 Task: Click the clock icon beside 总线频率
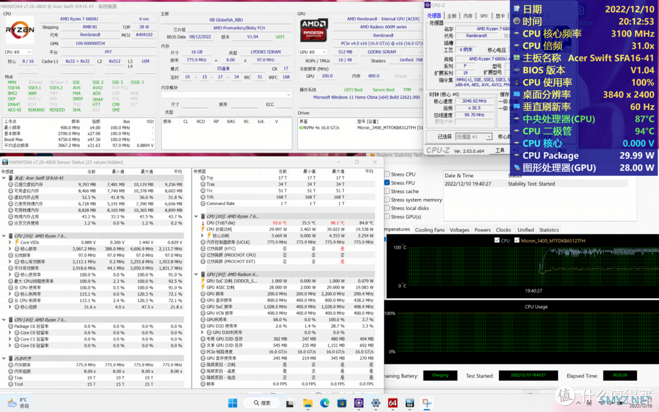coord(11,255)
